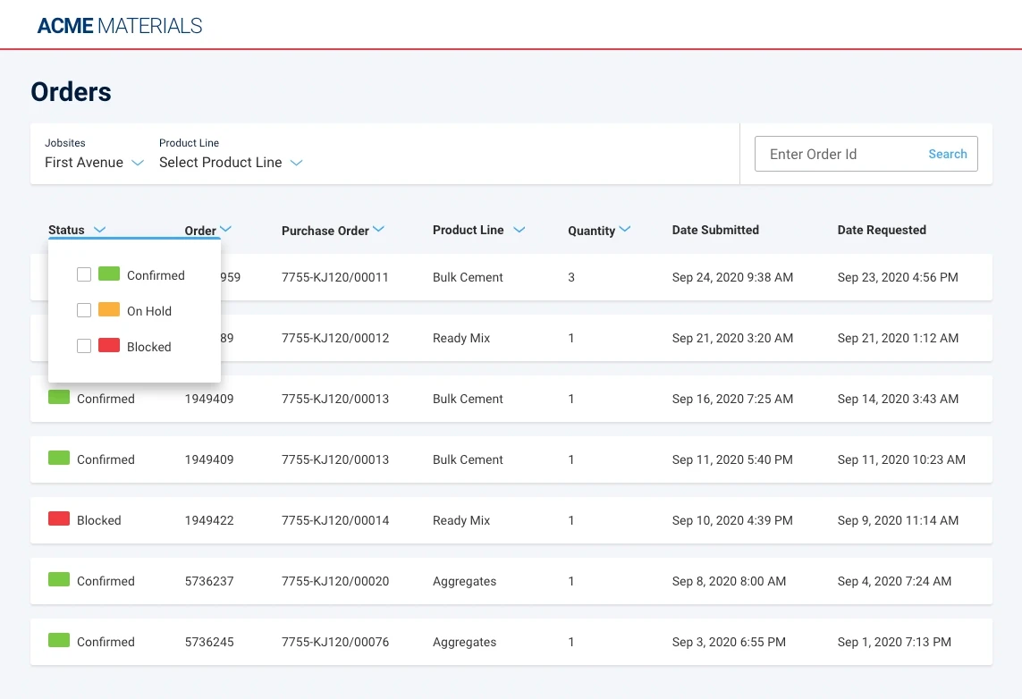Click Aggregates in order 5736245 row
The width and height of the screenshot is (1022, 699).
coord(465,642)
